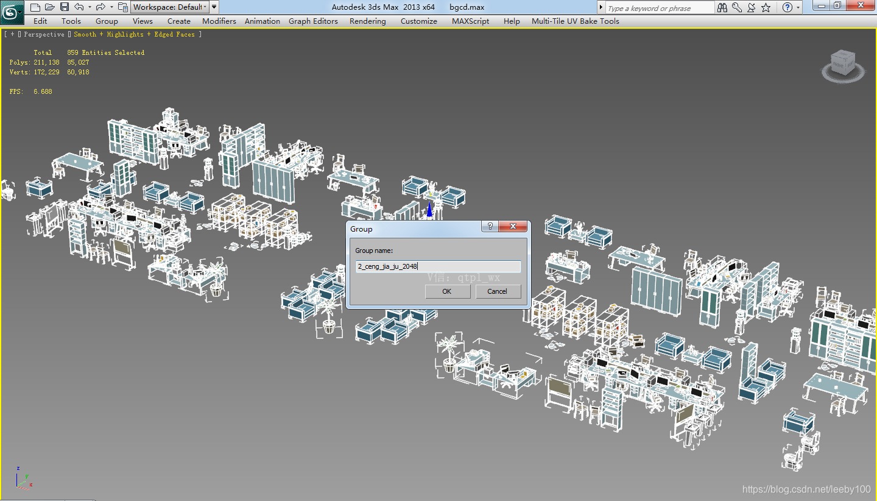
Task: Restore down the 3ds Max window
Action: pyautogui.click(x=837, y=5)
